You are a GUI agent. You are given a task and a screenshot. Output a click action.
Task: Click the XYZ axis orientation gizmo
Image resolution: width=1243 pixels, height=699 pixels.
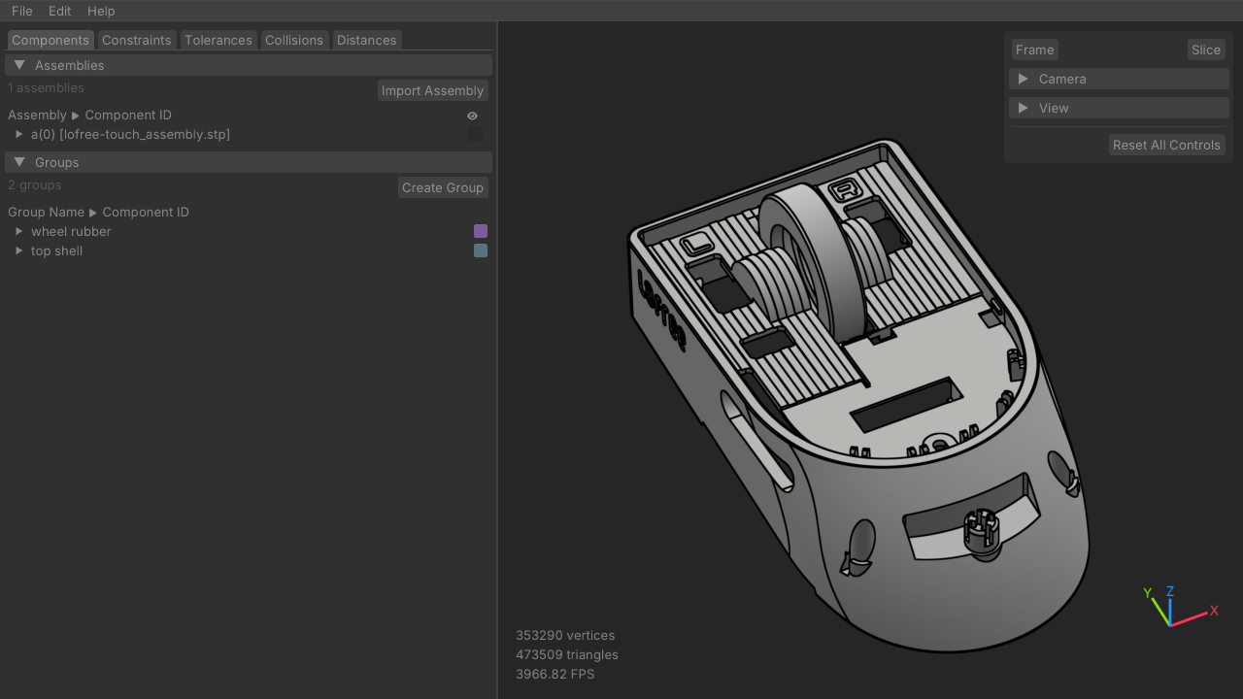click(x=1179, y=607)
